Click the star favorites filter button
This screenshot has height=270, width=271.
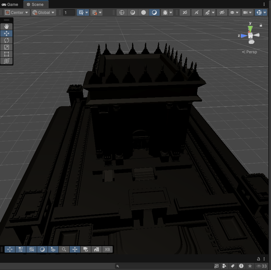point(250,266)
